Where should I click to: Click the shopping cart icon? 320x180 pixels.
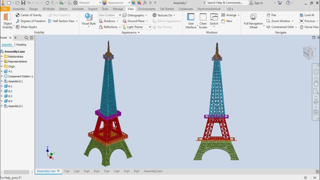tap(280, 3)
